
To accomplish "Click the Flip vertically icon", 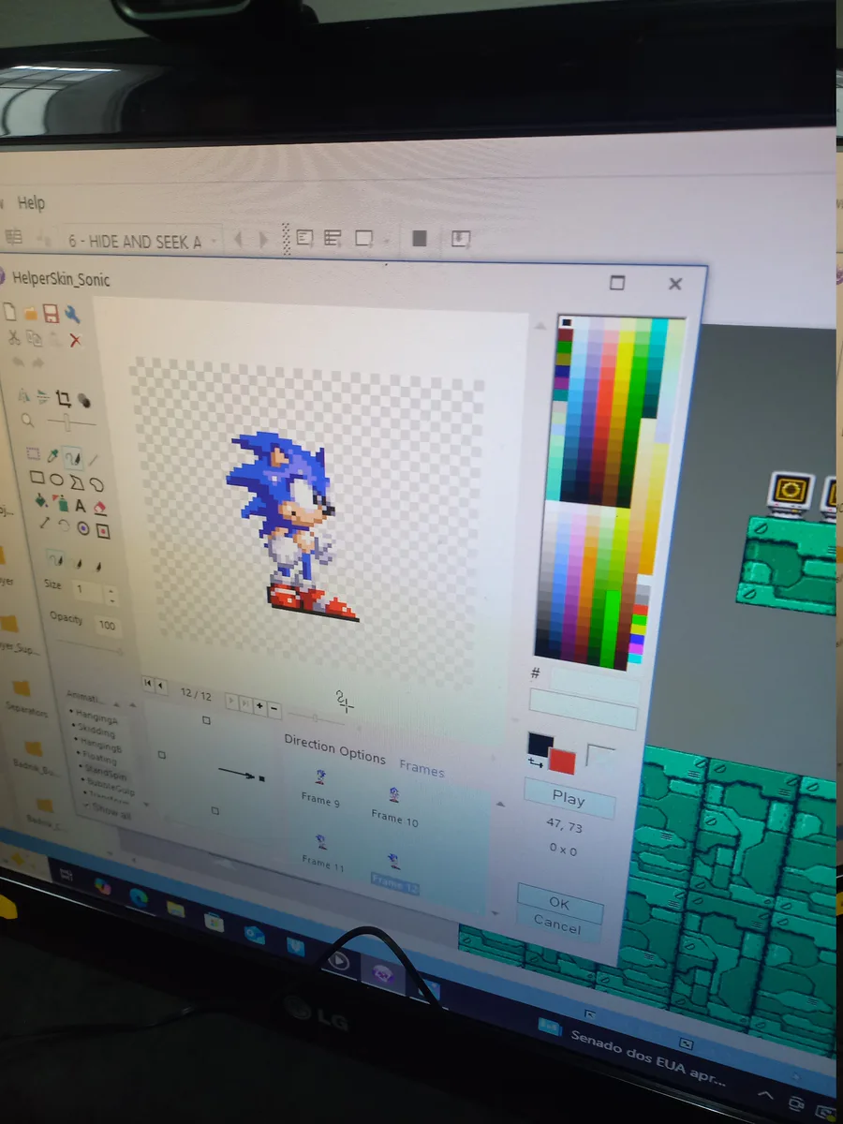I will (x=44, y=397).
